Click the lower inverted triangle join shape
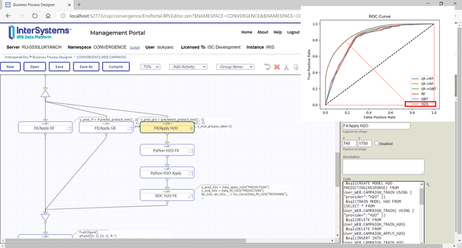This screenshot has width=462, height=248. 45,217
